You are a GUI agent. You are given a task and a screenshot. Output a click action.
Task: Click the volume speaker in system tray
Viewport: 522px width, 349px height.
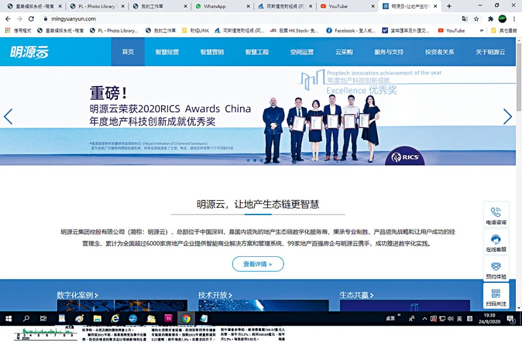coord(451,318)
